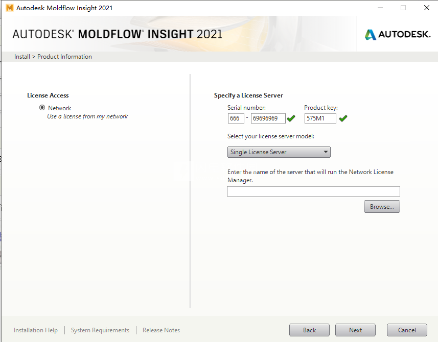Click the Moldflow M icon in title bar
This screenshot has width=438, height=342.
pyautogui.click(x=10, y=8)
